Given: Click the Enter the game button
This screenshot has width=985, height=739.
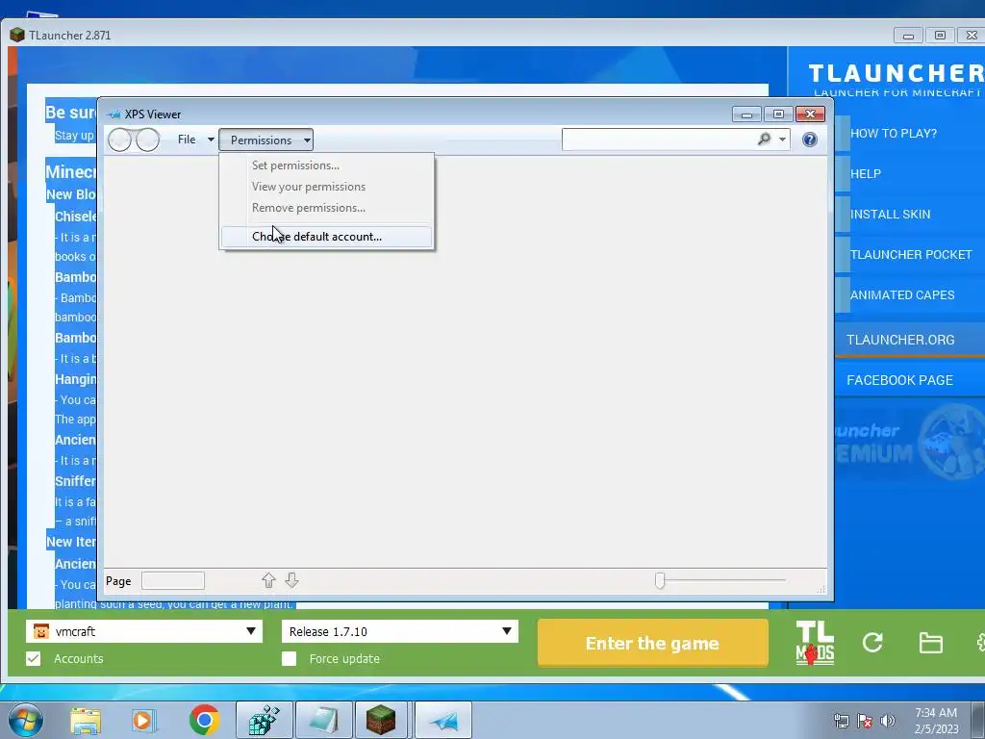Looking at the screenshot, I should pos(653,643).
